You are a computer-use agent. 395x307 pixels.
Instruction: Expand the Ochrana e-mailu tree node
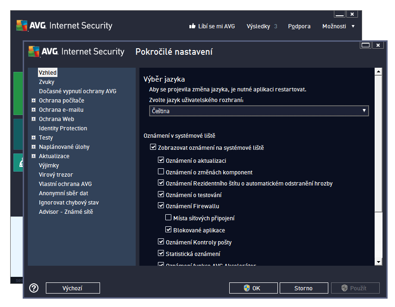coord(33,110)
